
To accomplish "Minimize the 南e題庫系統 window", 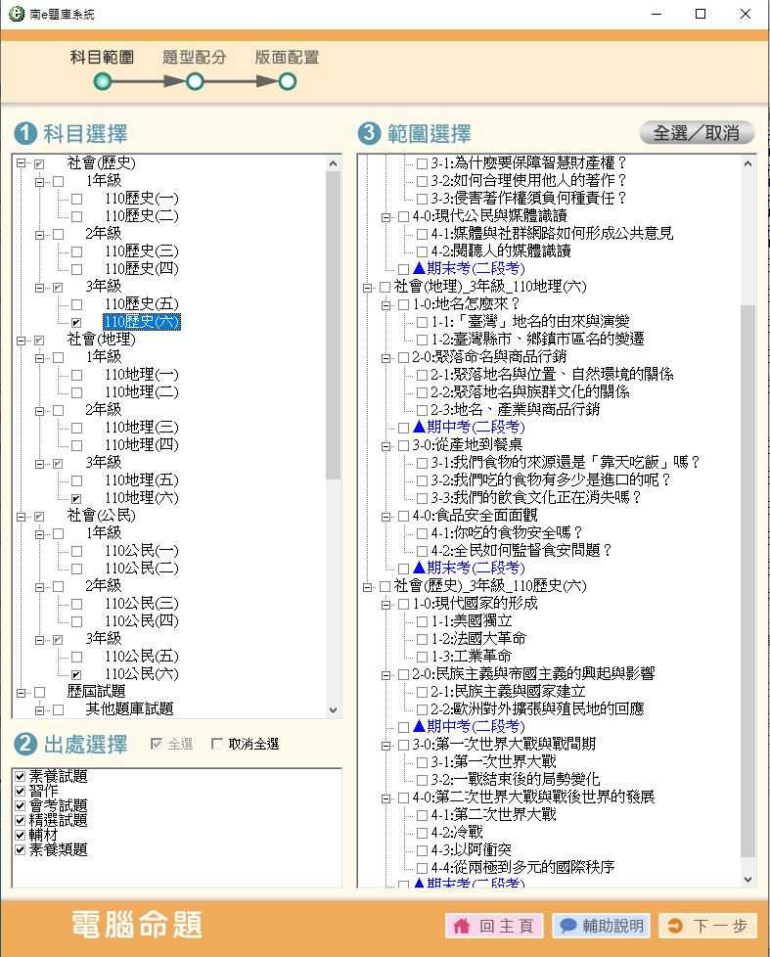I will coord(657,14).
